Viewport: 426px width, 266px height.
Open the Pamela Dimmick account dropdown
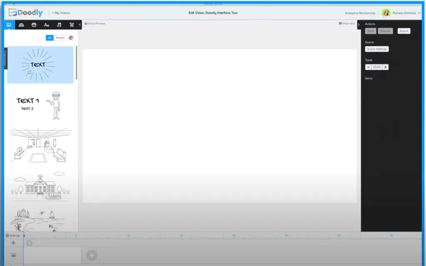406,13
